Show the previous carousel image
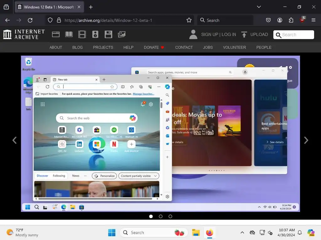The image size is (321, 240). coord(14,140)
